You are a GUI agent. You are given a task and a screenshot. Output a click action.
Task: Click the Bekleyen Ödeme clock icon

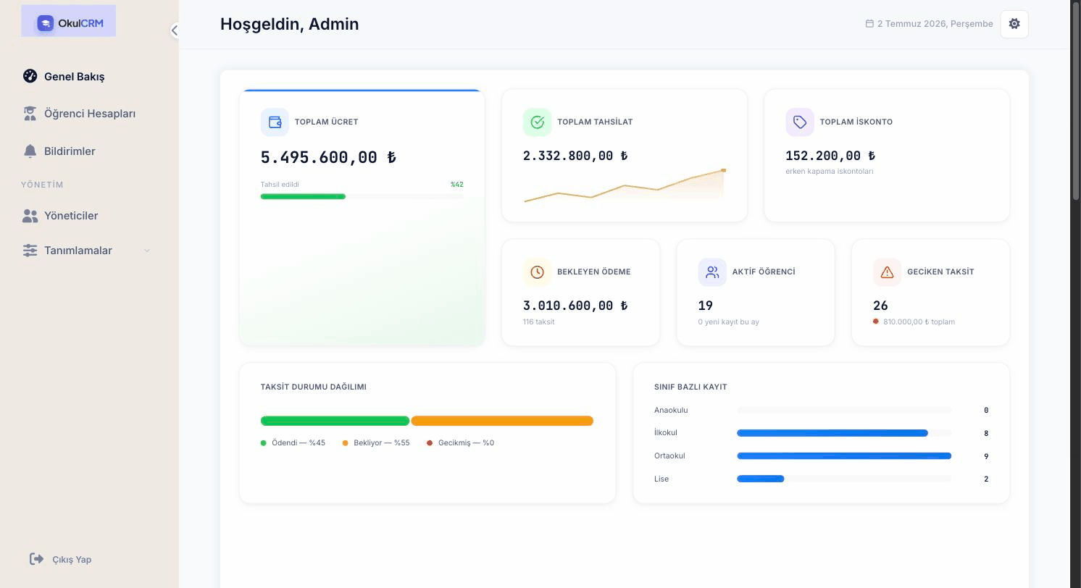[x=537, y=272]
